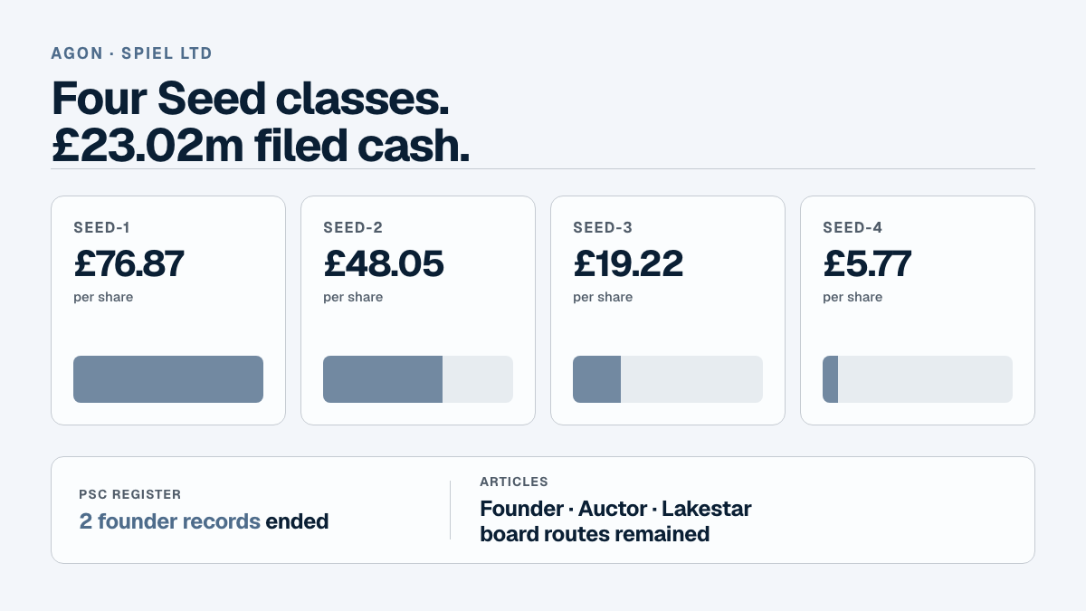Click the ARTICLES section label

[x=514, y=482]
